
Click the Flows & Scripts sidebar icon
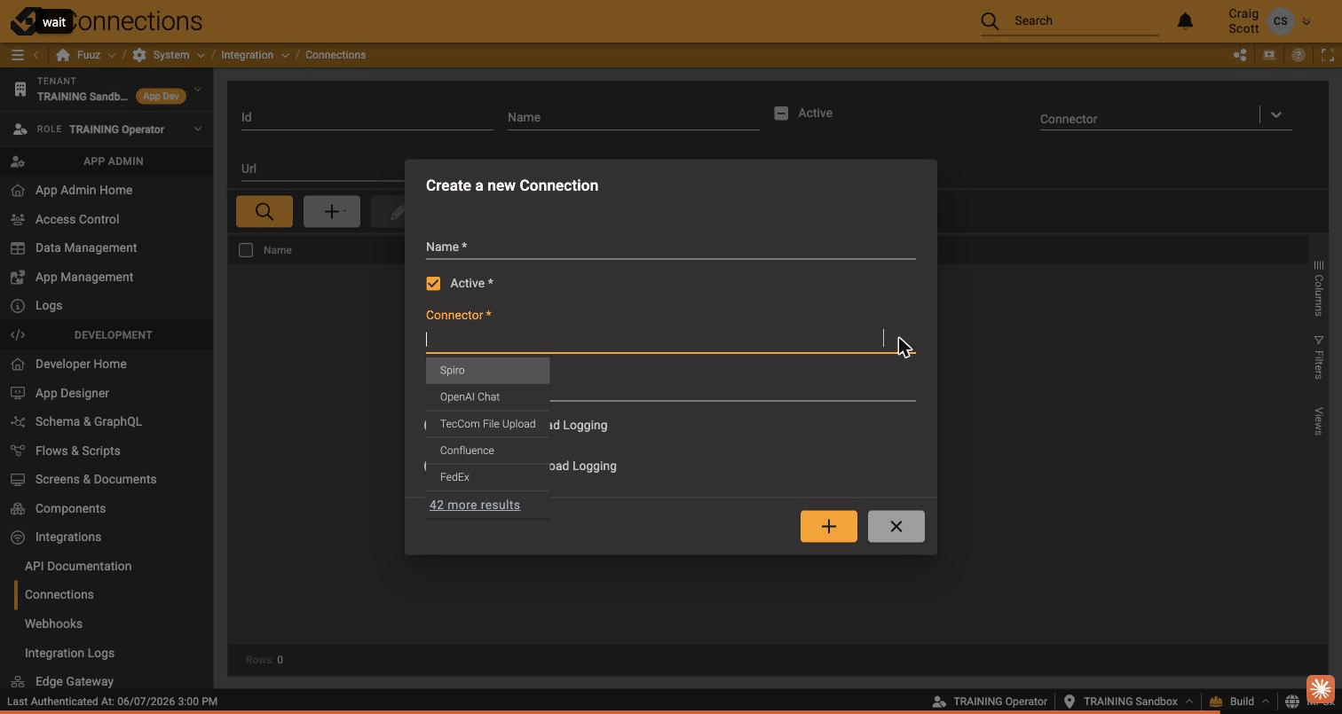click(x=18, y=451)
